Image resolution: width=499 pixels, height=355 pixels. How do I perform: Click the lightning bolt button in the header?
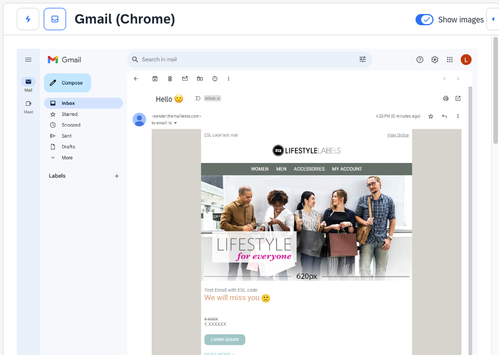[28, 19]
